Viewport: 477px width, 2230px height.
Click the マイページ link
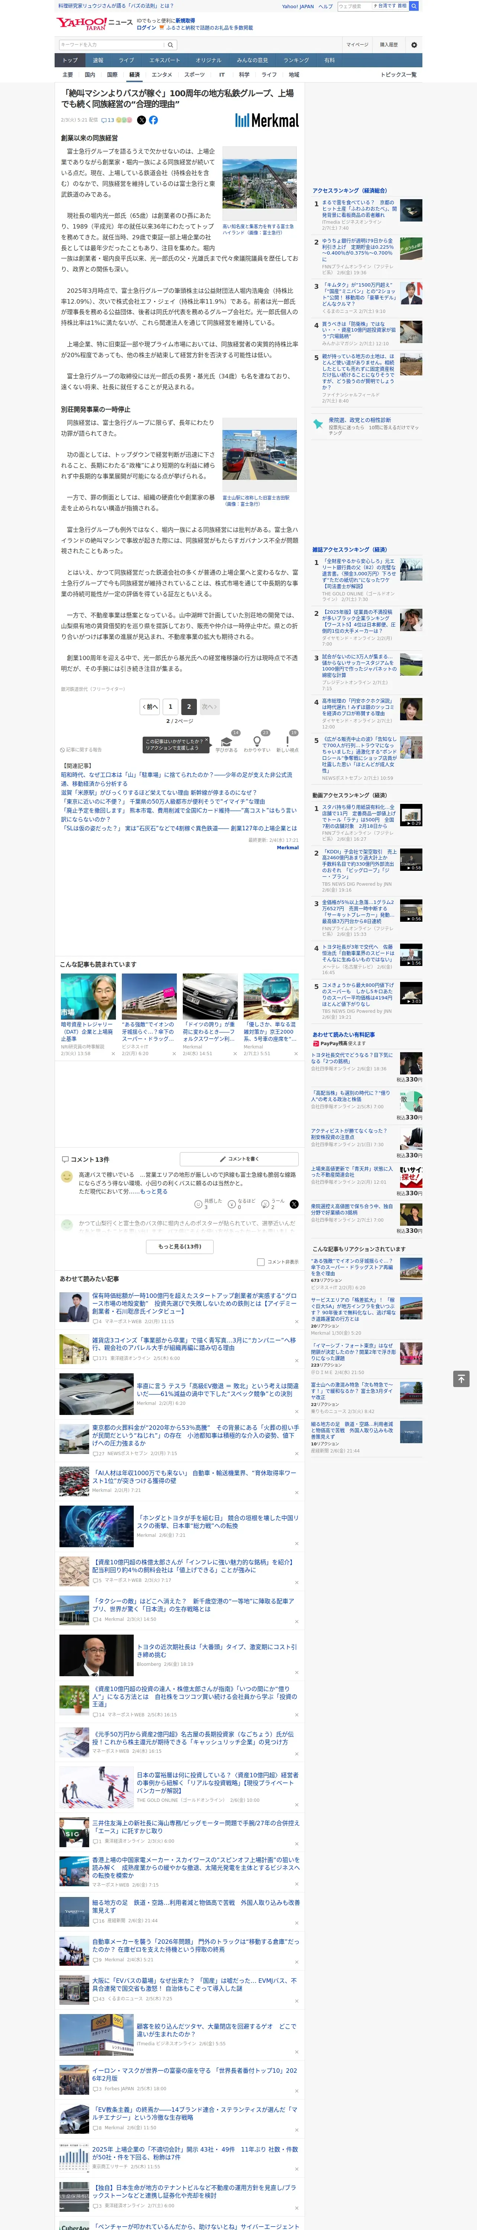pos(357,44)
